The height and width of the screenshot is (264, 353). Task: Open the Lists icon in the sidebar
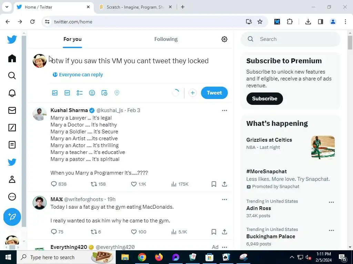[x=12, y=145]
